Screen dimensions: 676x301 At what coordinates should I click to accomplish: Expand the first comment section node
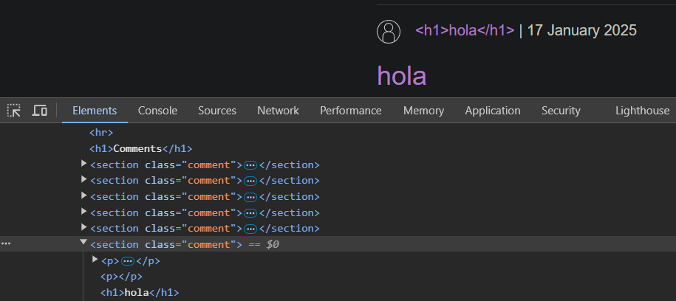click(x=84, y=163)
